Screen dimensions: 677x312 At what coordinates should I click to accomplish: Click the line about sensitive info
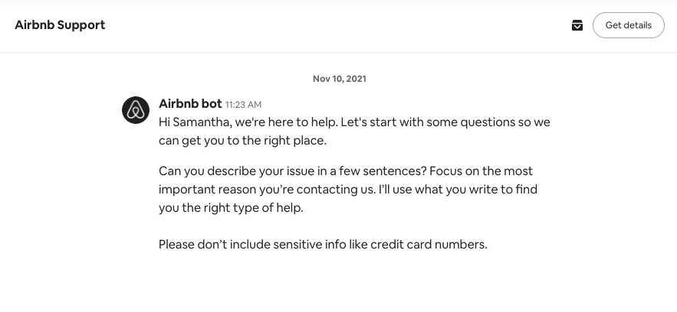pos(323,245)
